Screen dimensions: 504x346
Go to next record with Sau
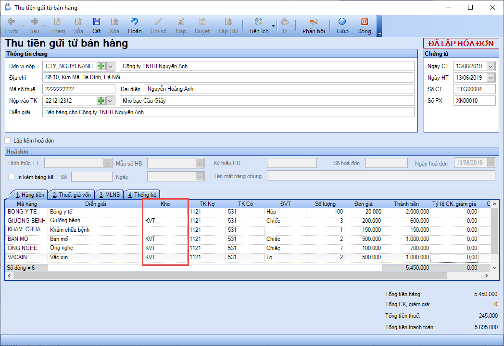click(x=35, y=25)
